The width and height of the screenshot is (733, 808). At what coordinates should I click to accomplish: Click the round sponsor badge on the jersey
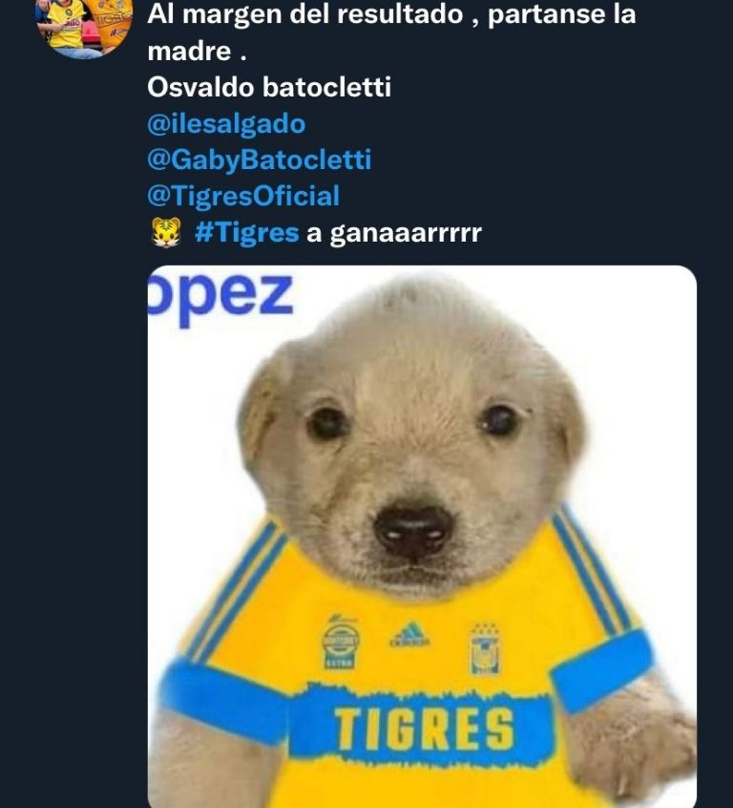(340, 641)
